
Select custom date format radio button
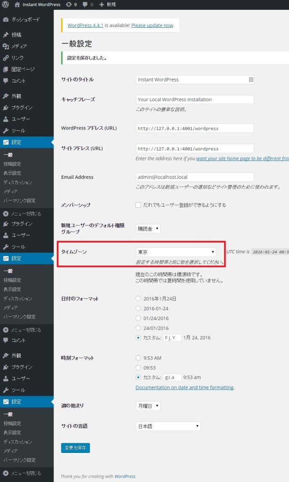pyautogui.click(x=138, y=337)
